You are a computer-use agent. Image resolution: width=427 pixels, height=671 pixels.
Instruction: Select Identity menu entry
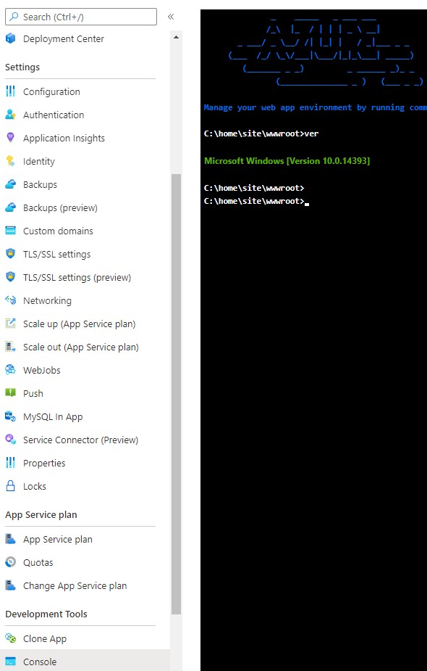pos(39,161)
